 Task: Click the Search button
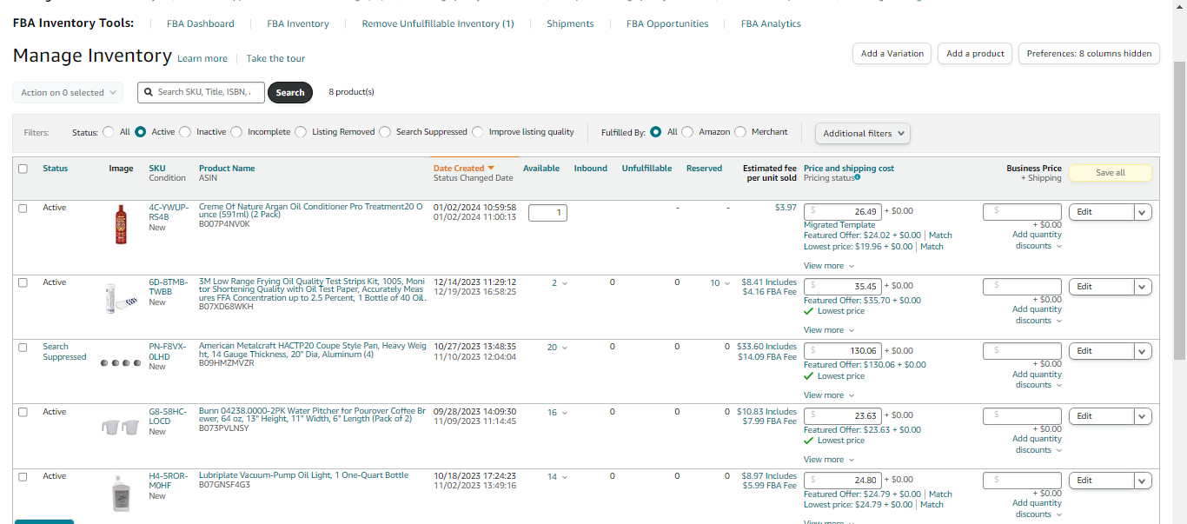pyautogui.click(x=290, y=92)
